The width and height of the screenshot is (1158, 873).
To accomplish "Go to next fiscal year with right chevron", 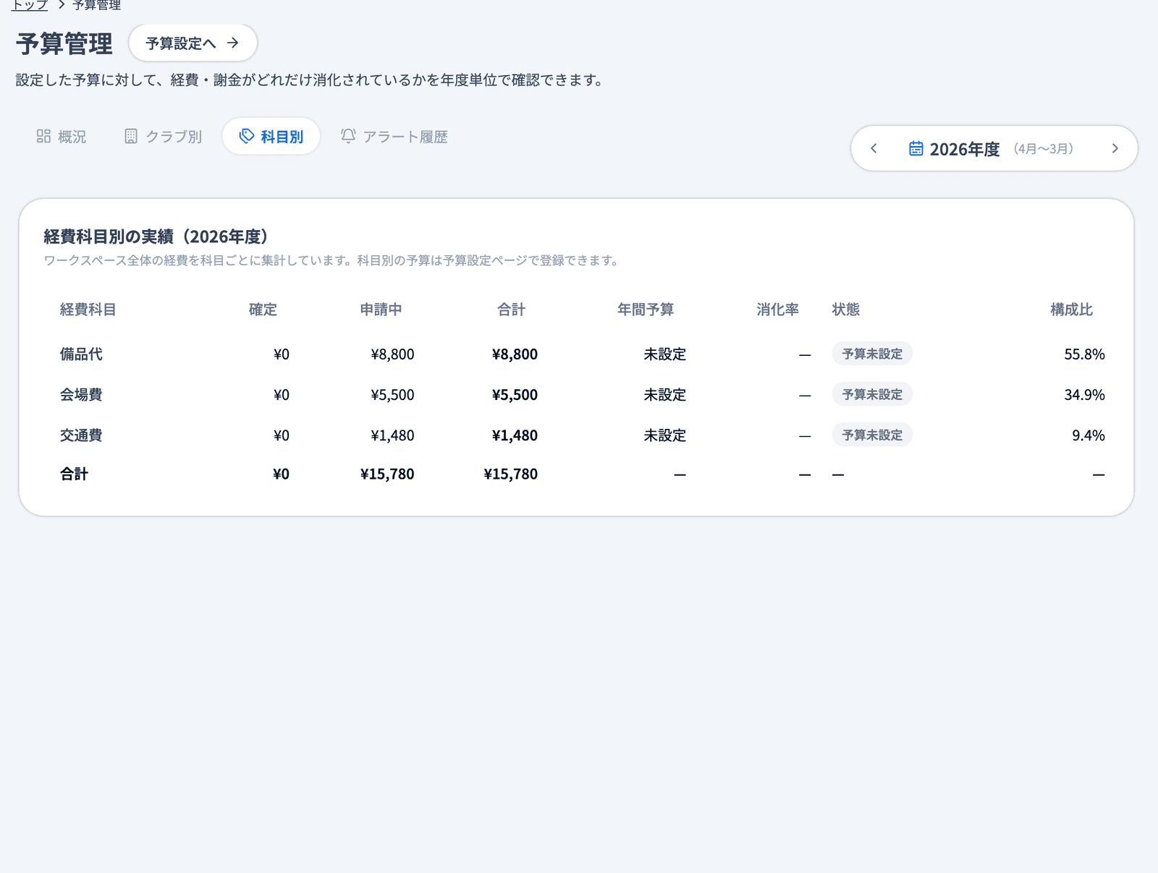I will tap(1115, 148).
